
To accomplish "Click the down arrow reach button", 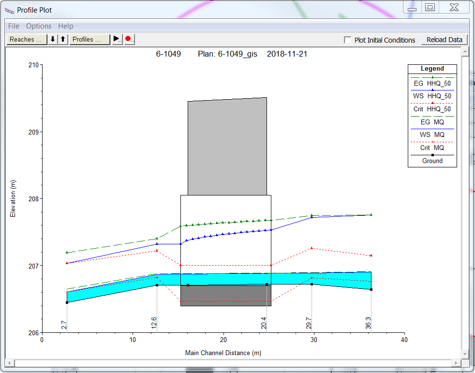I will tap(53, 40).
